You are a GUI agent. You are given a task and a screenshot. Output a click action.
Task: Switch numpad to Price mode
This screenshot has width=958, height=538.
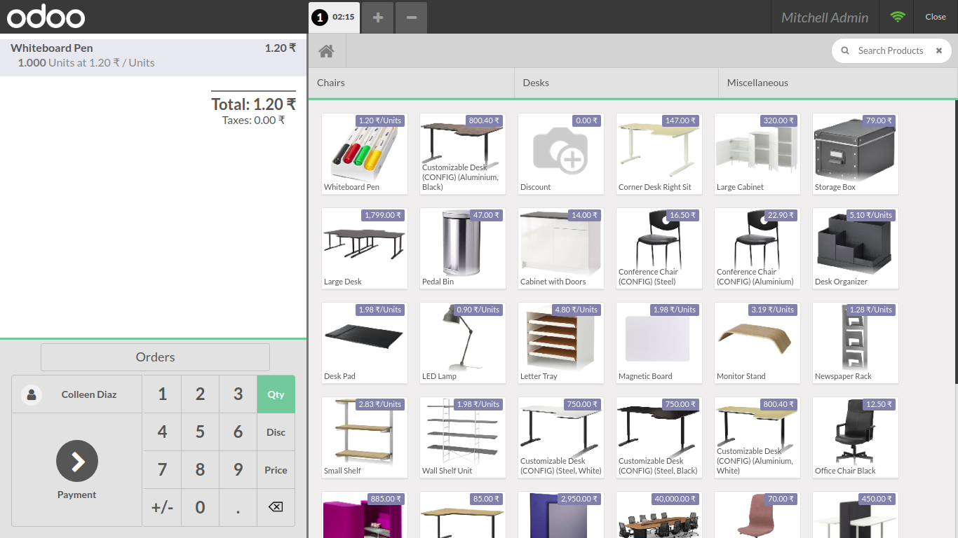(x=276, y=470)
